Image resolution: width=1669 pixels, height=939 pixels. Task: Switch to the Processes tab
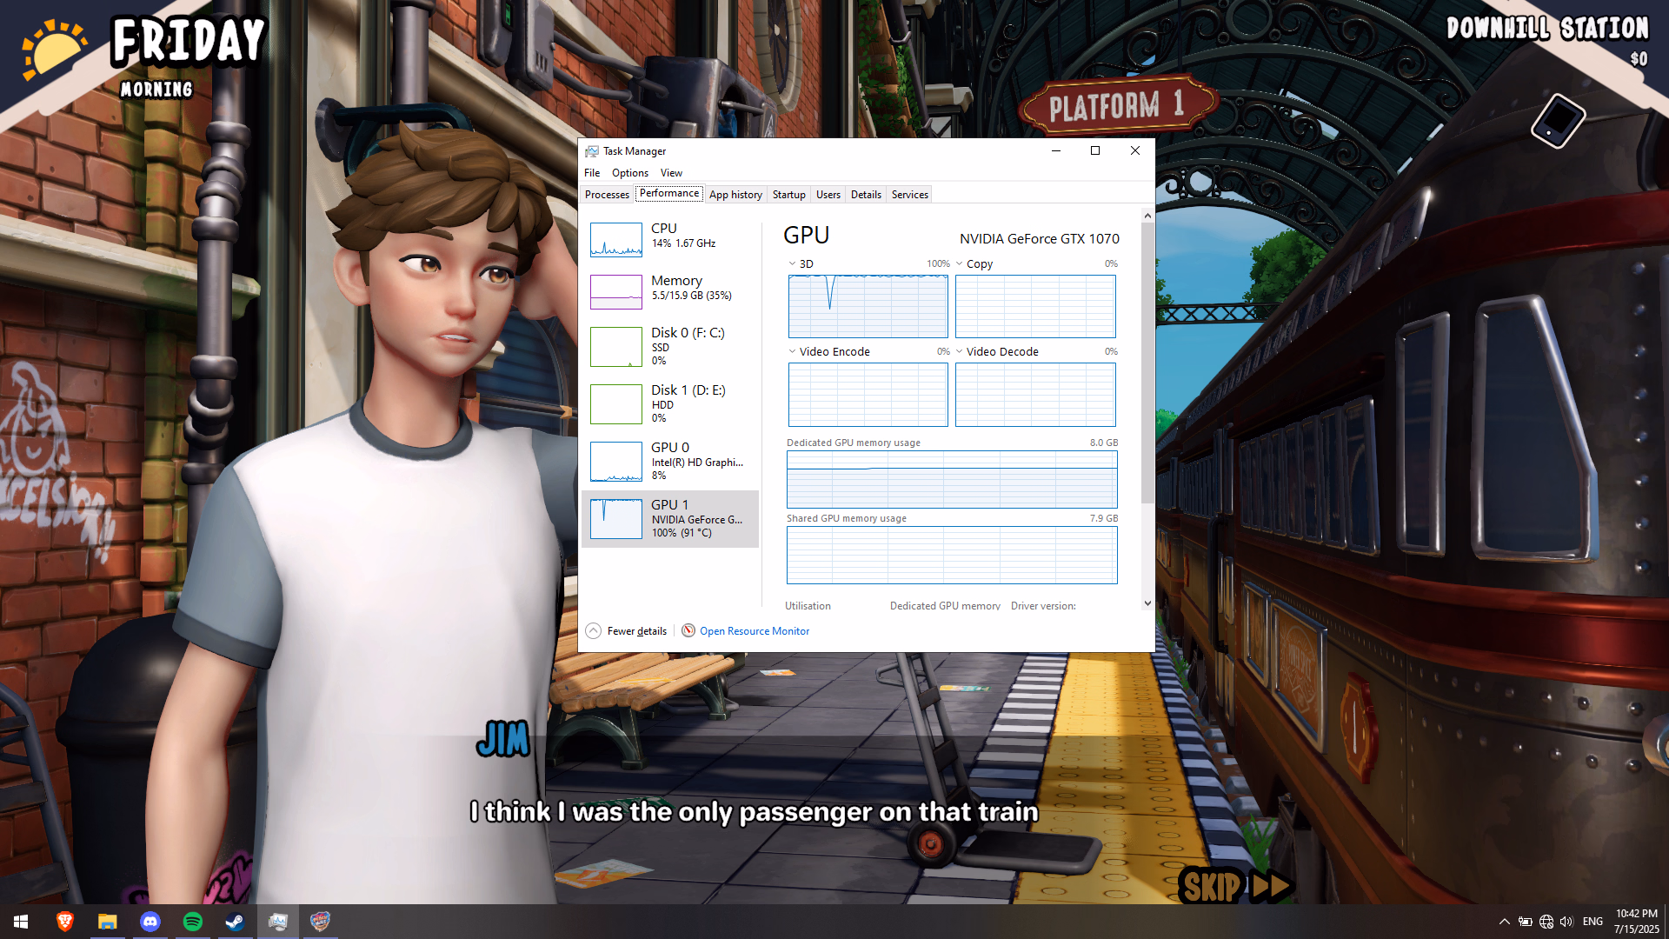pyautogui.click(x=607, y=194)
